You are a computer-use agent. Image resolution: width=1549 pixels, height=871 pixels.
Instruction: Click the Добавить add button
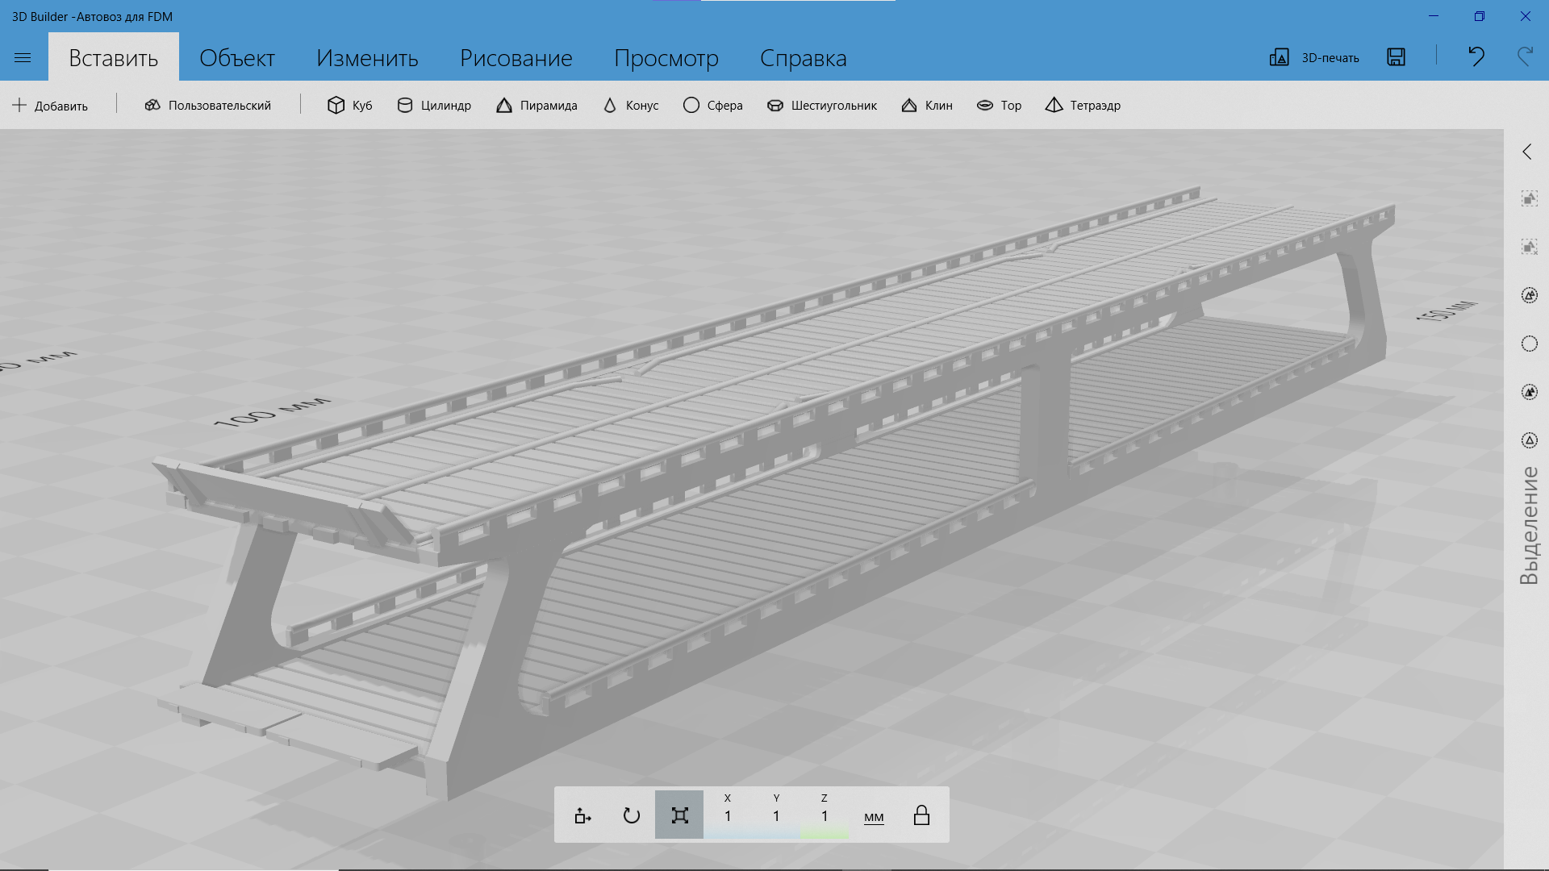pyautogui.click(x=50, y=106)
